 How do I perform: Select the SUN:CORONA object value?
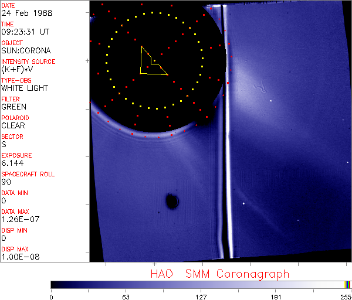pos(26,51)
